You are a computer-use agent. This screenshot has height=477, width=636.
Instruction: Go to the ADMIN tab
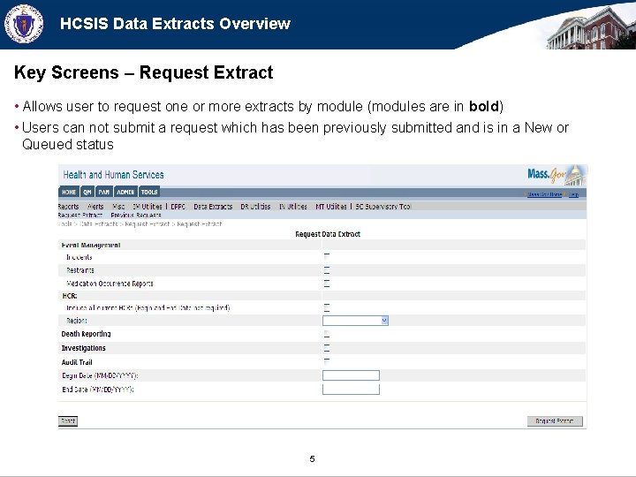pyautogui.click(x=125, y=192)
